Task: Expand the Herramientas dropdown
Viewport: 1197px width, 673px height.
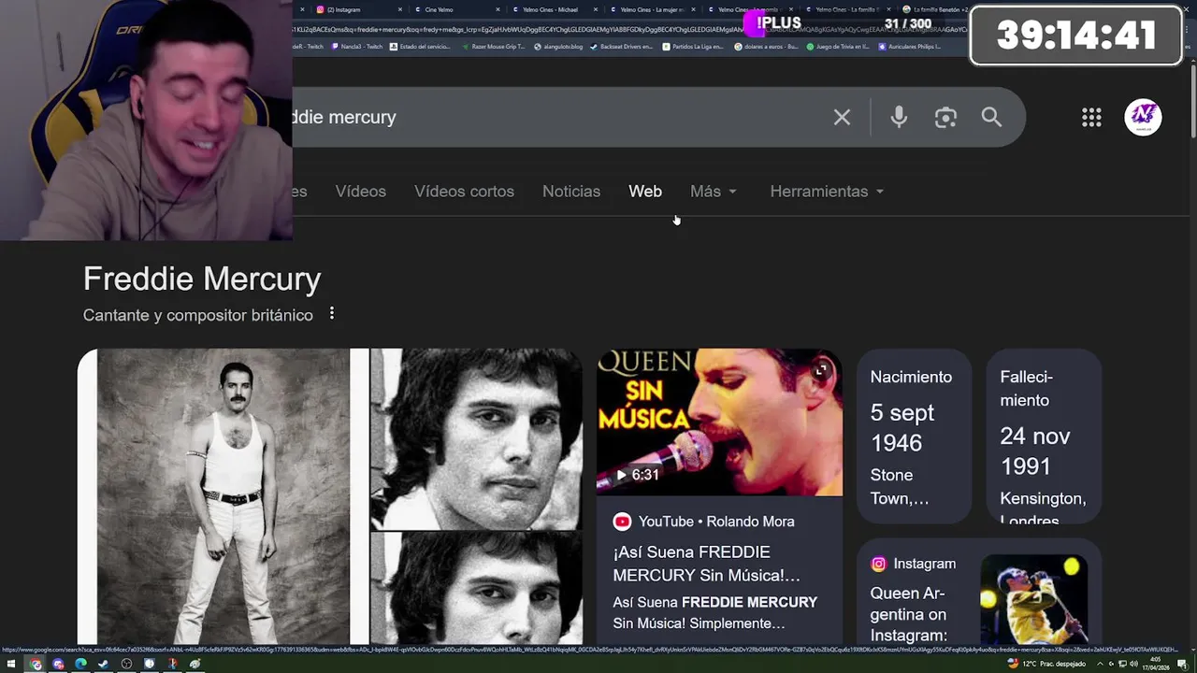Action: point(827,191)
